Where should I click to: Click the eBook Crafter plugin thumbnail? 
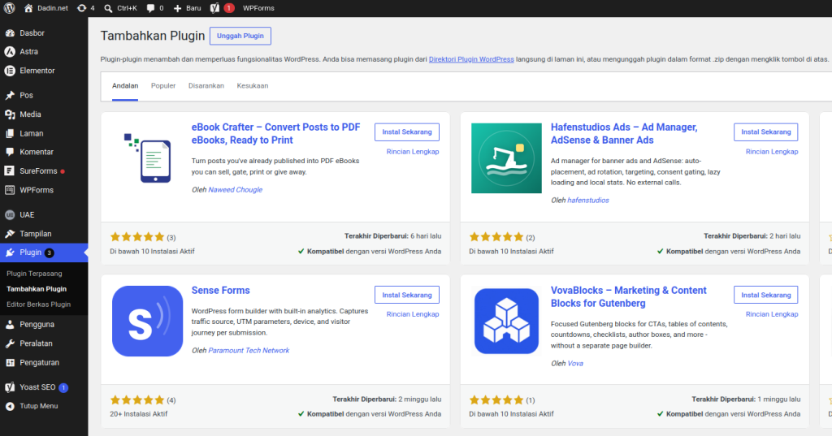coord(148,158)
